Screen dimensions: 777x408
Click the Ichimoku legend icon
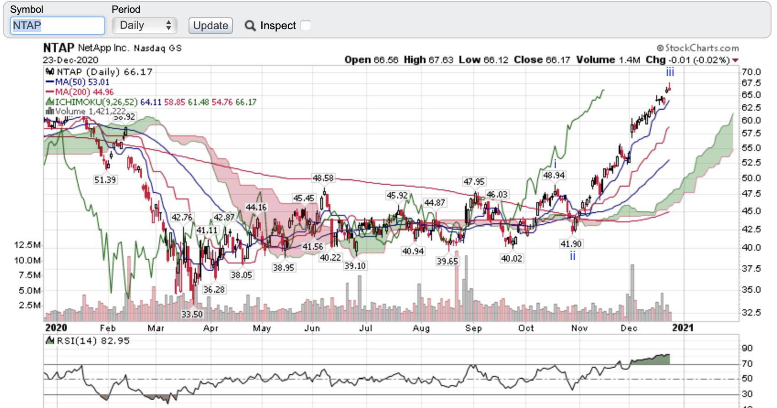[x=49, y=102]
